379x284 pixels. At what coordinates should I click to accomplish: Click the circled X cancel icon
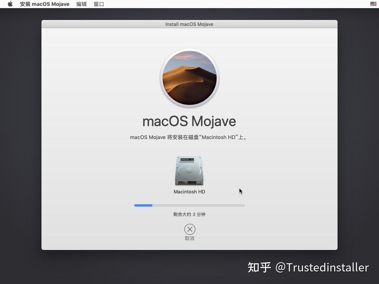189,229
